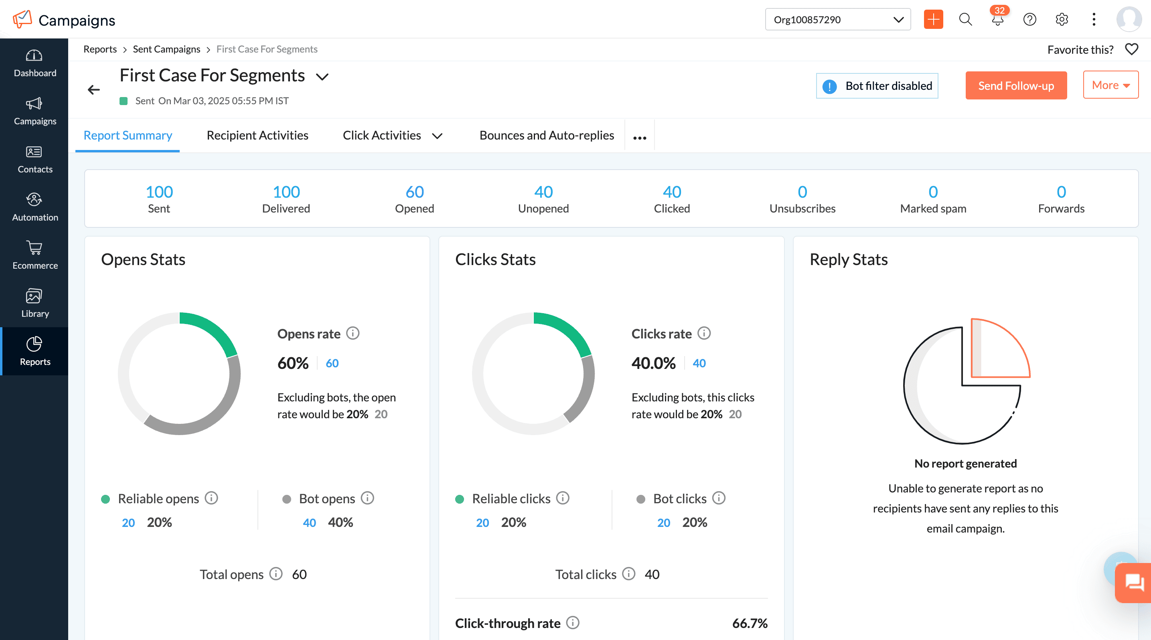This screenshot has width=1151, height=640.
Task: Switch to Recipient Activities tab
Action: coord(257,135)
